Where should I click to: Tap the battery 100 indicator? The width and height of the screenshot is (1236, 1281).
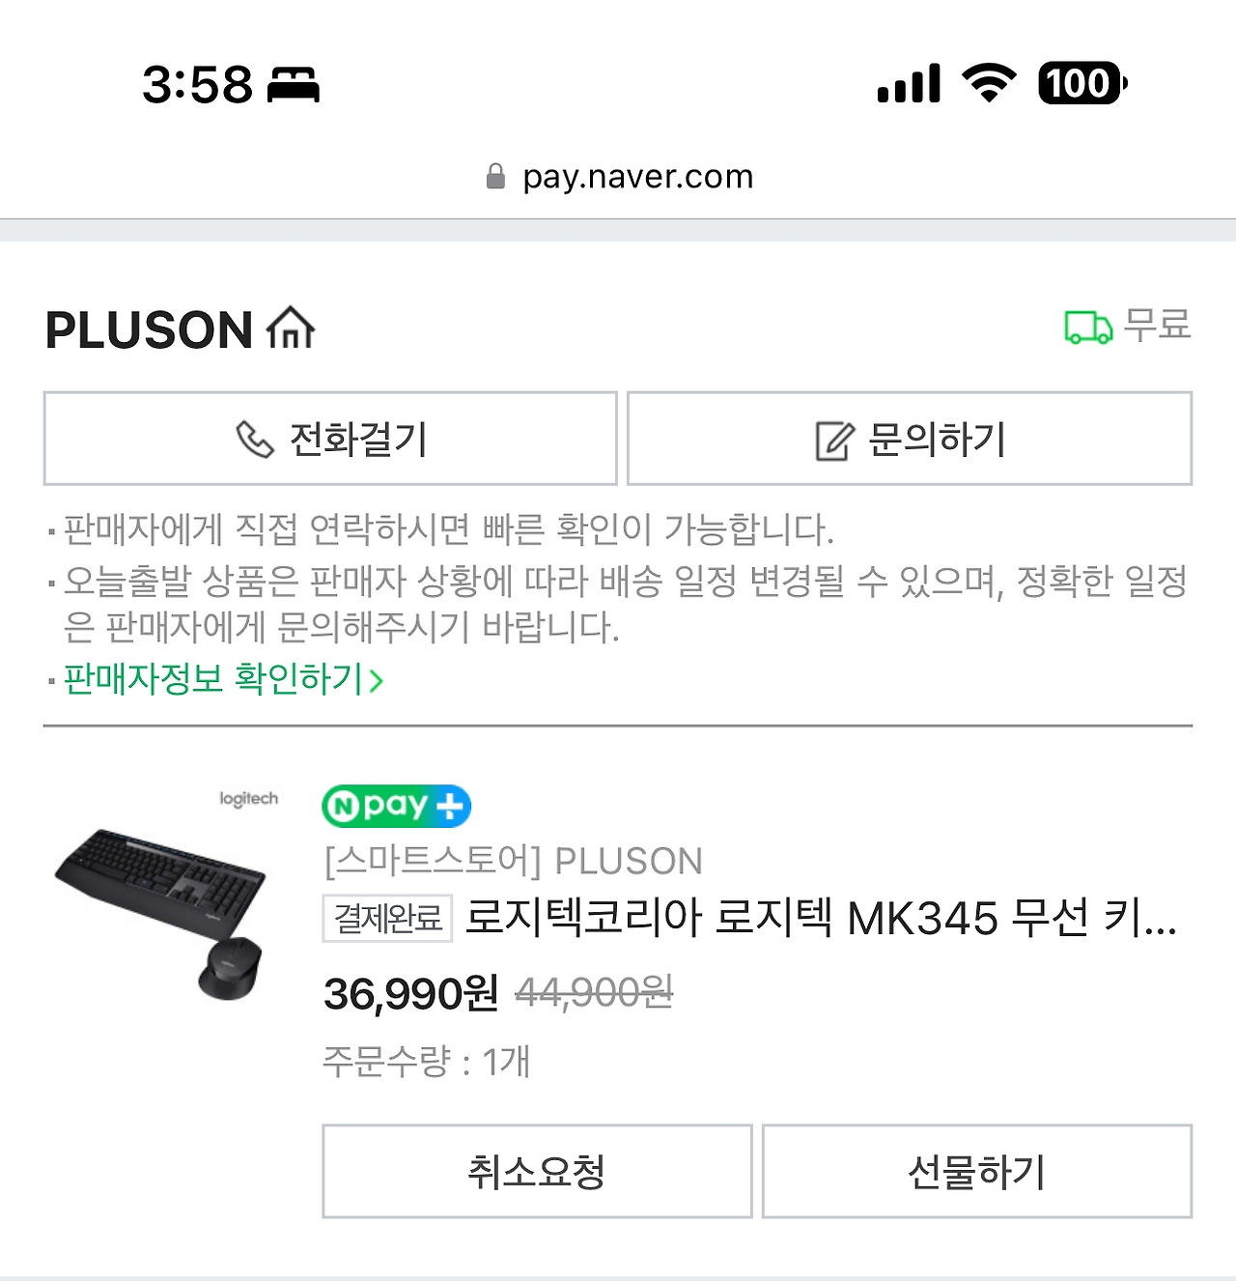[x=1082, y=83]
